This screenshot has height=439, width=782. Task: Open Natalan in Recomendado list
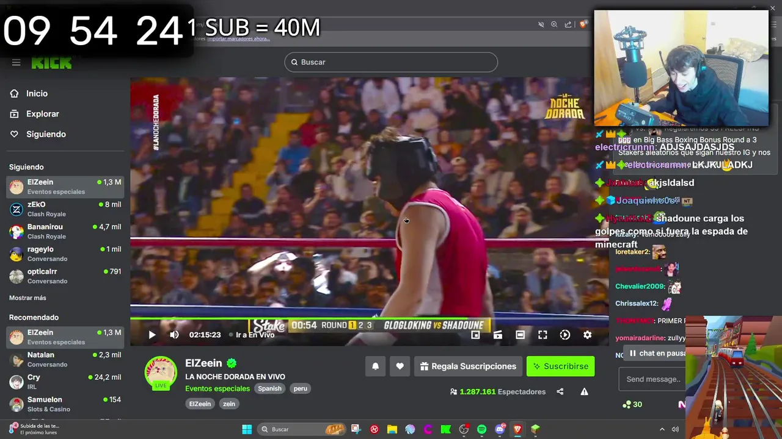click(65, 359)
